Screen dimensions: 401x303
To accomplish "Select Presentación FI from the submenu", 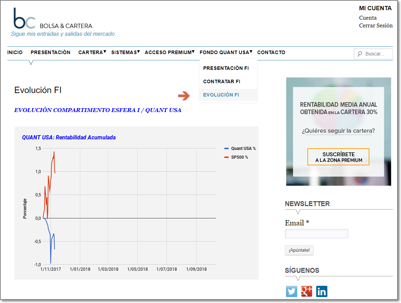I will click(x=226, y=68).
